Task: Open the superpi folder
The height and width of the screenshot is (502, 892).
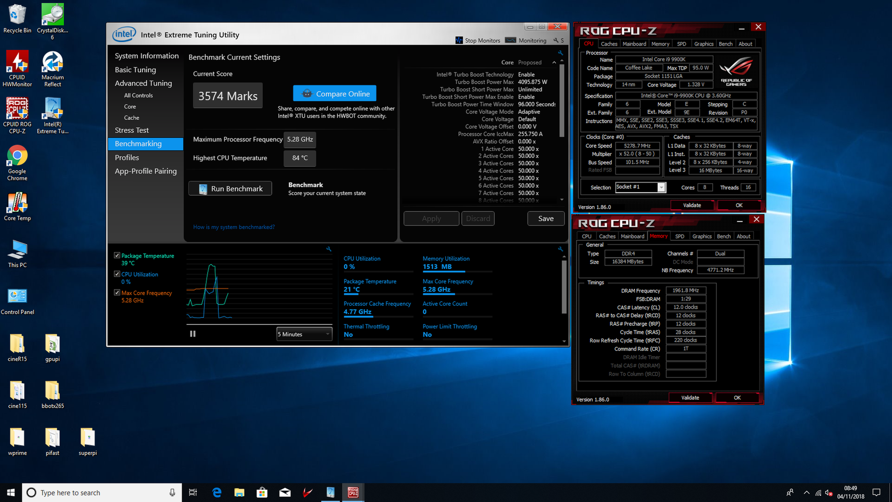Action: tap(88, 442)
